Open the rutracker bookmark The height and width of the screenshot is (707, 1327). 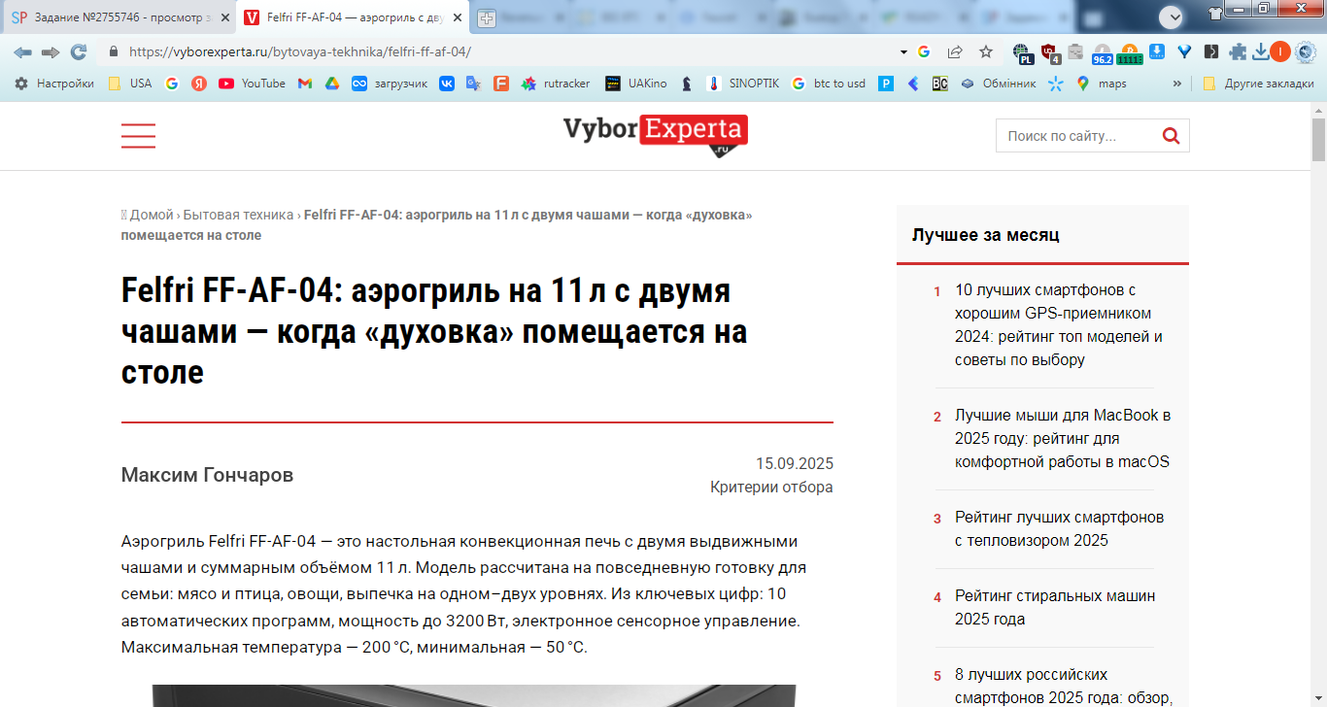(x=556, y=84)
